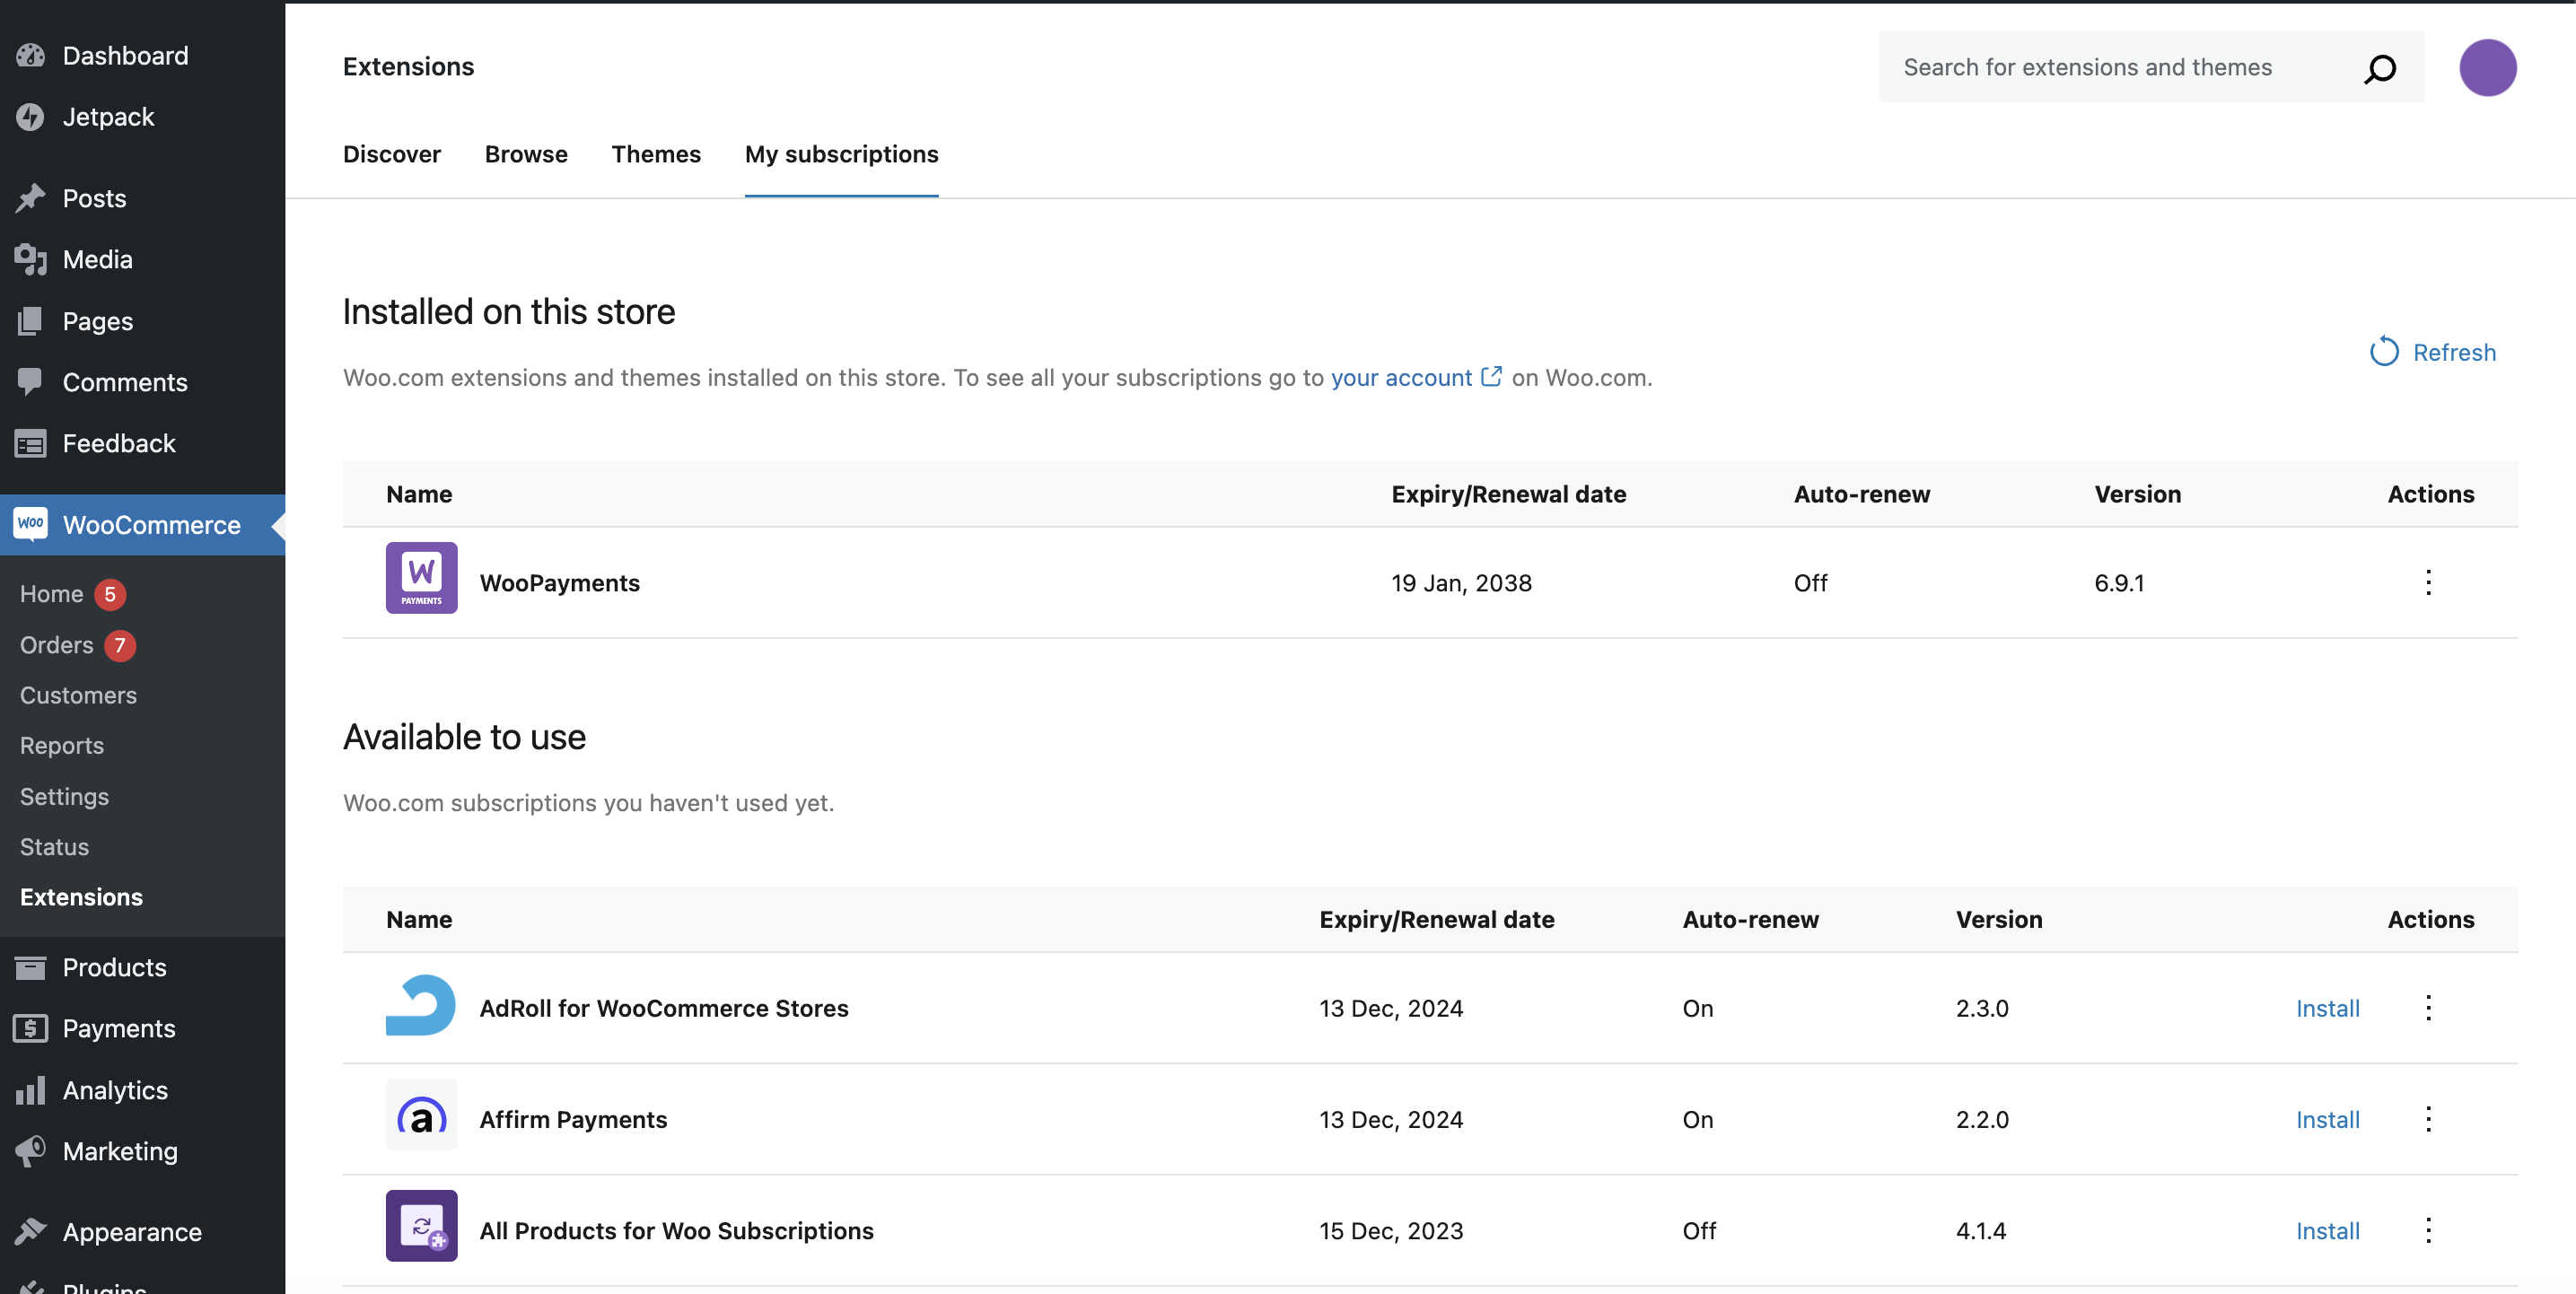
Task: Click the Marketing megaphone icon
Action: tap(30, 1150)
